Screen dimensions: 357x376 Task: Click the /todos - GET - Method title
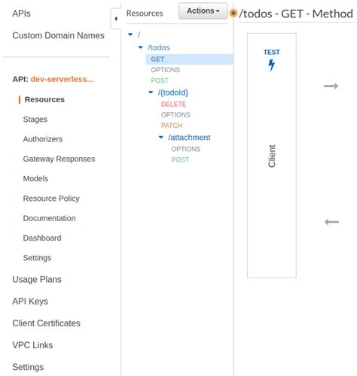[x=296, y=14]
